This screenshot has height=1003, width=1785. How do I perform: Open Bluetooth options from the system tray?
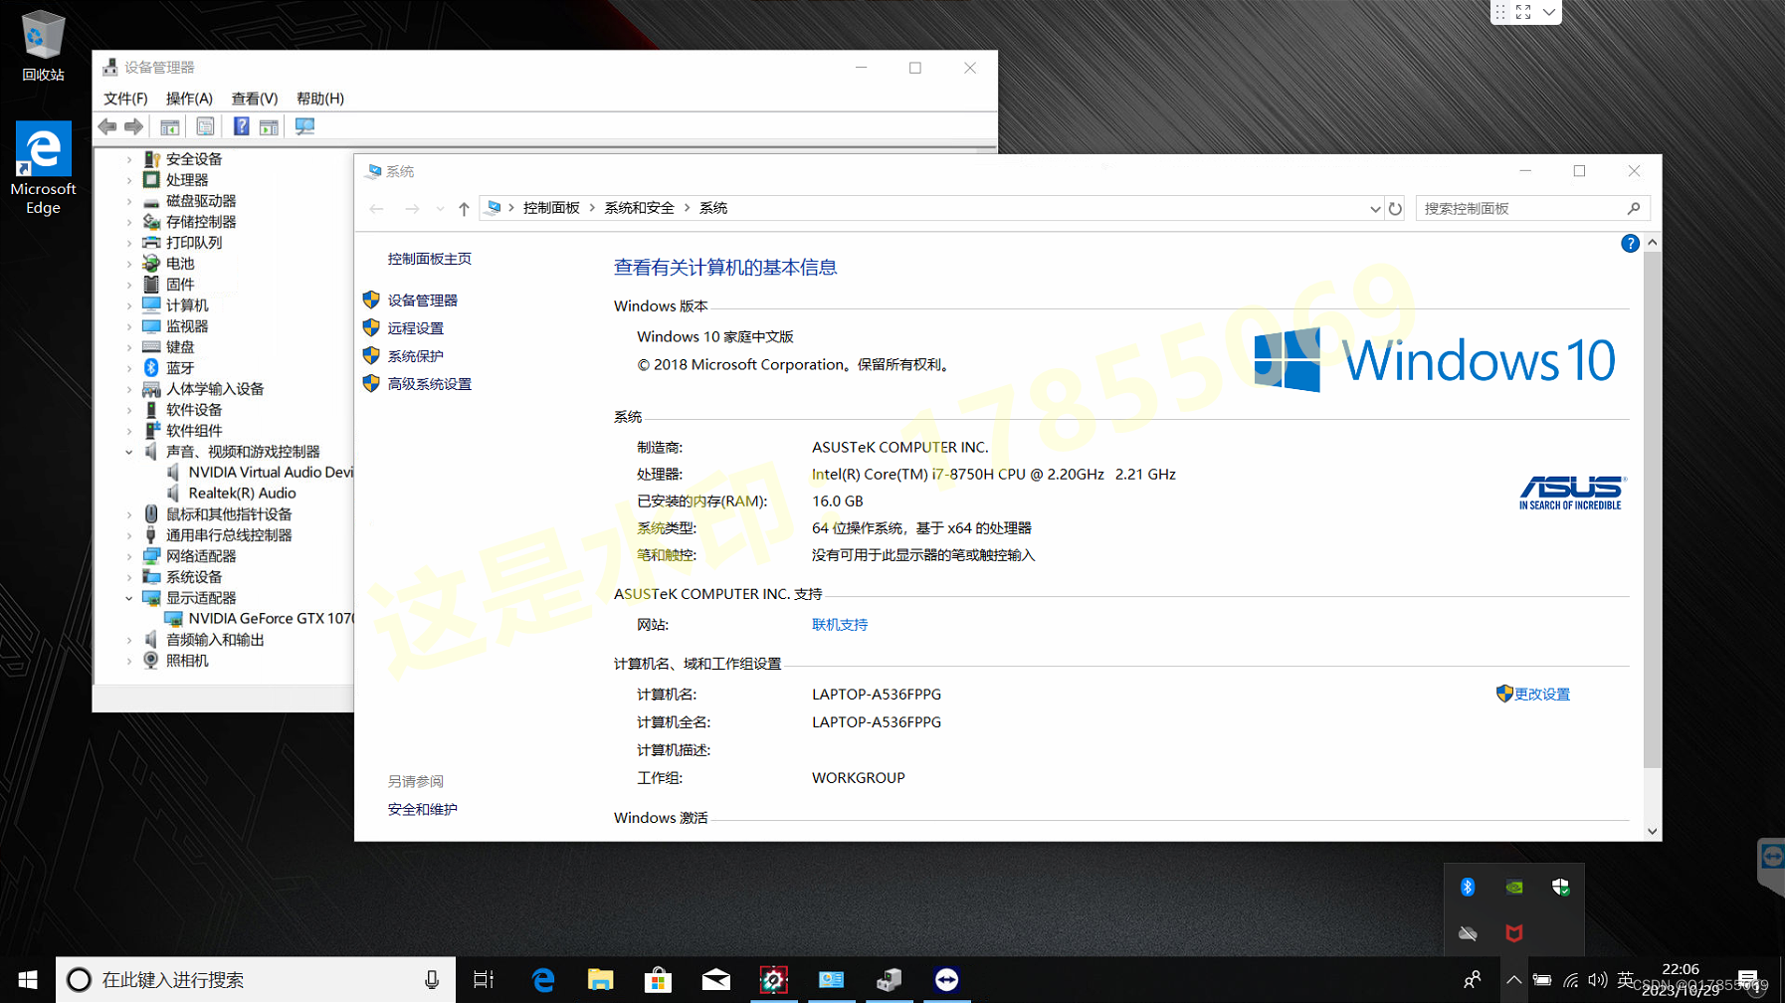(x=1469, y=887)
